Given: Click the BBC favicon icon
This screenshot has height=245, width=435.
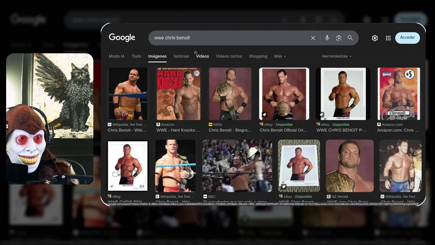Looking at the screenshot, I should 205,197.
